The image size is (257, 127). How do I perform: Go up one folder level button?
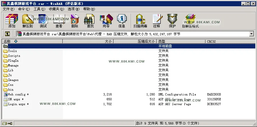click(x=7, y=34)
